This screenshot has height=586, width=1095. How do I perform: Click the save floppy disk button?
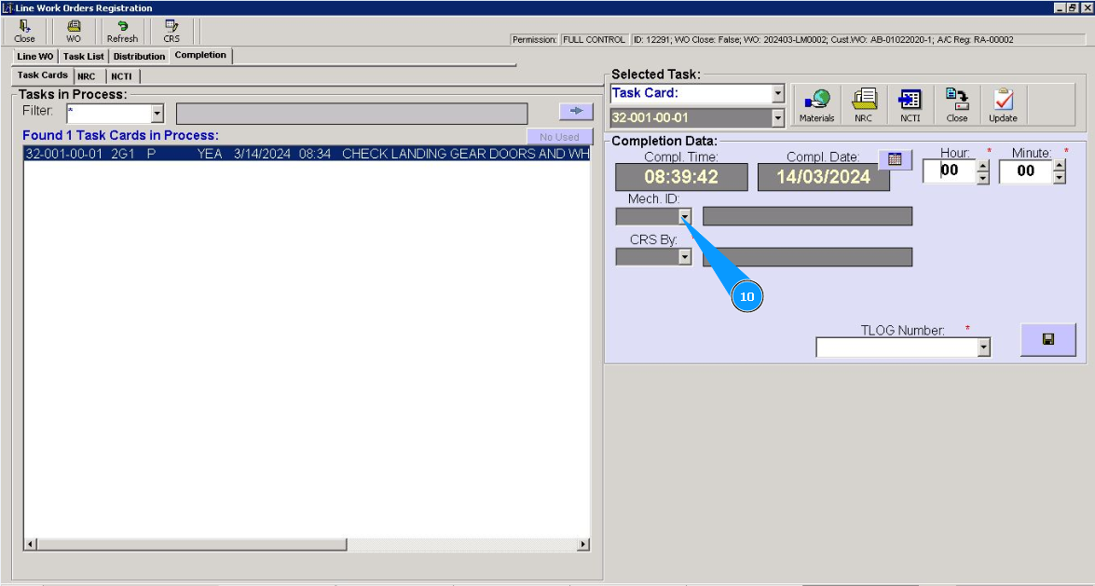click(x=1048, y=339)
